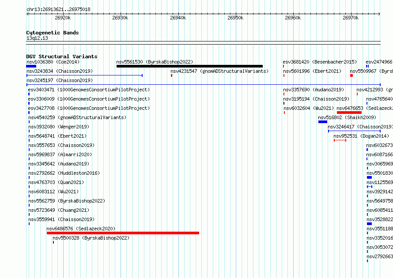This screenshot has height=278, width=393.
Task: Click the red nsv952531 Dogan2014 span
Action: 340,140
